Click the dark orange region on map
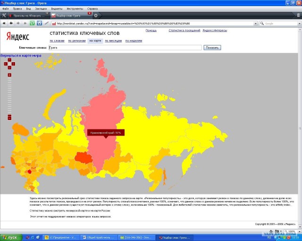Image resolution: width=302 pixels, height=241 pixels. [x=84, y=158]
